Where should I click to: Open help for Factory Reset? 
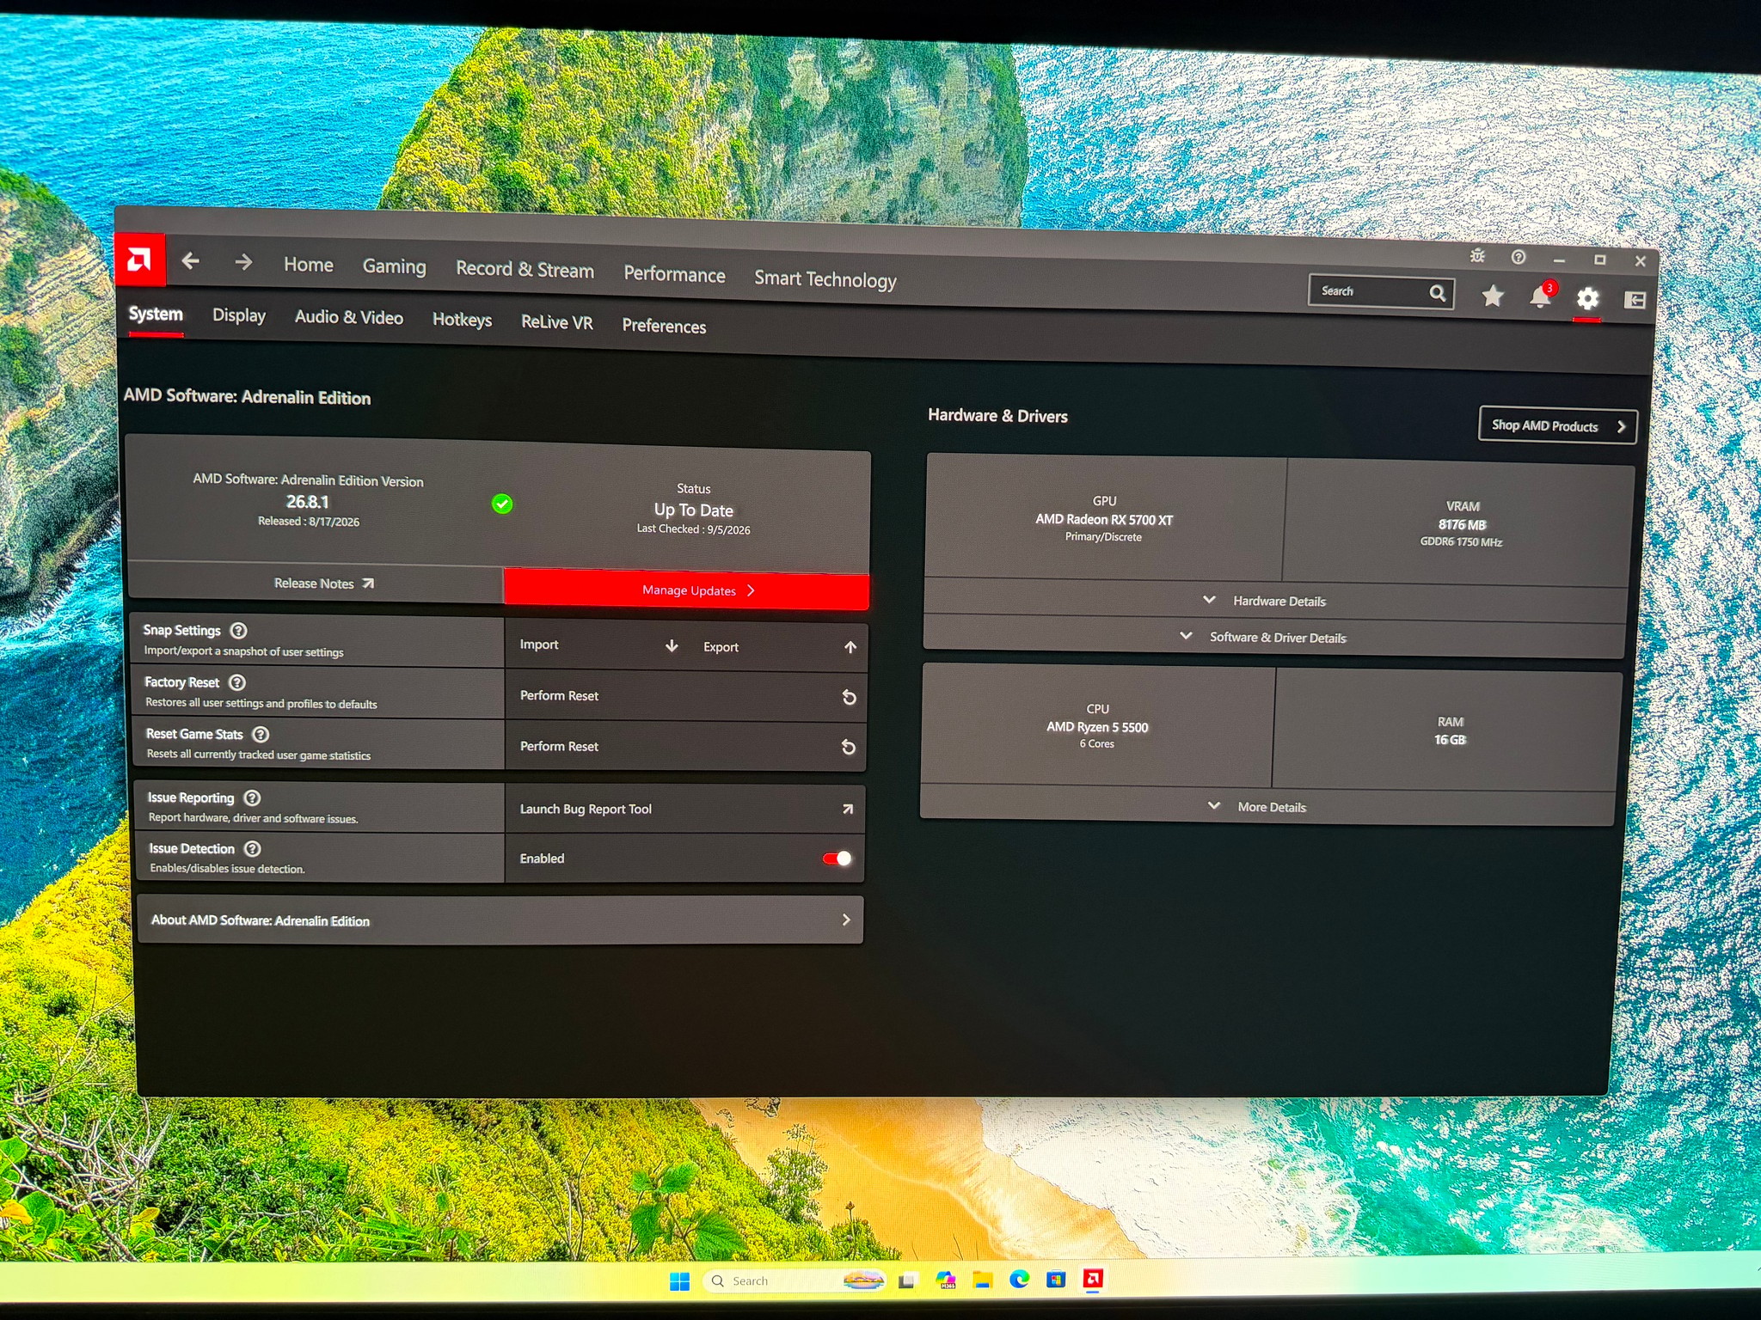[237, 682]
